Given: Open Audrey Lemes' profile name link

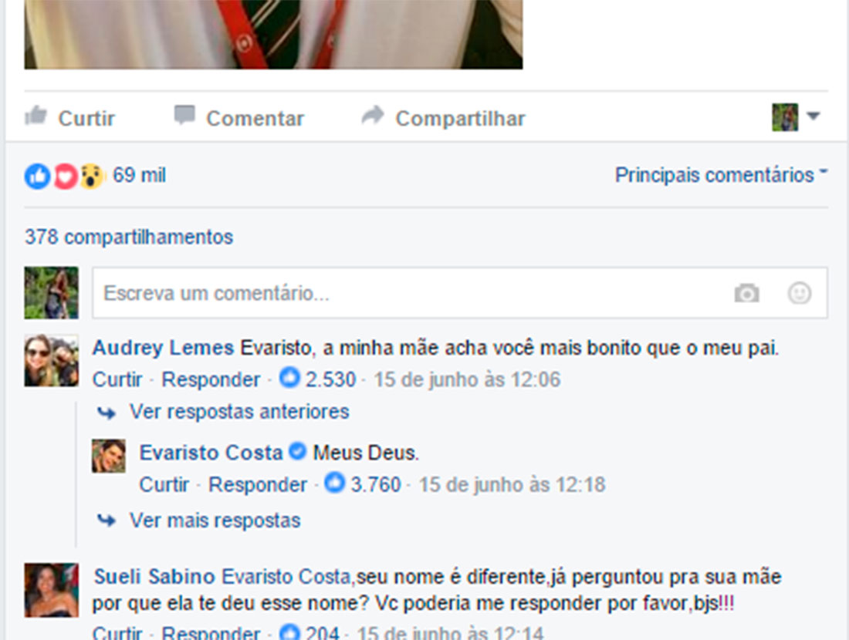Looking at the screenshot, I should tap(163, 348).
